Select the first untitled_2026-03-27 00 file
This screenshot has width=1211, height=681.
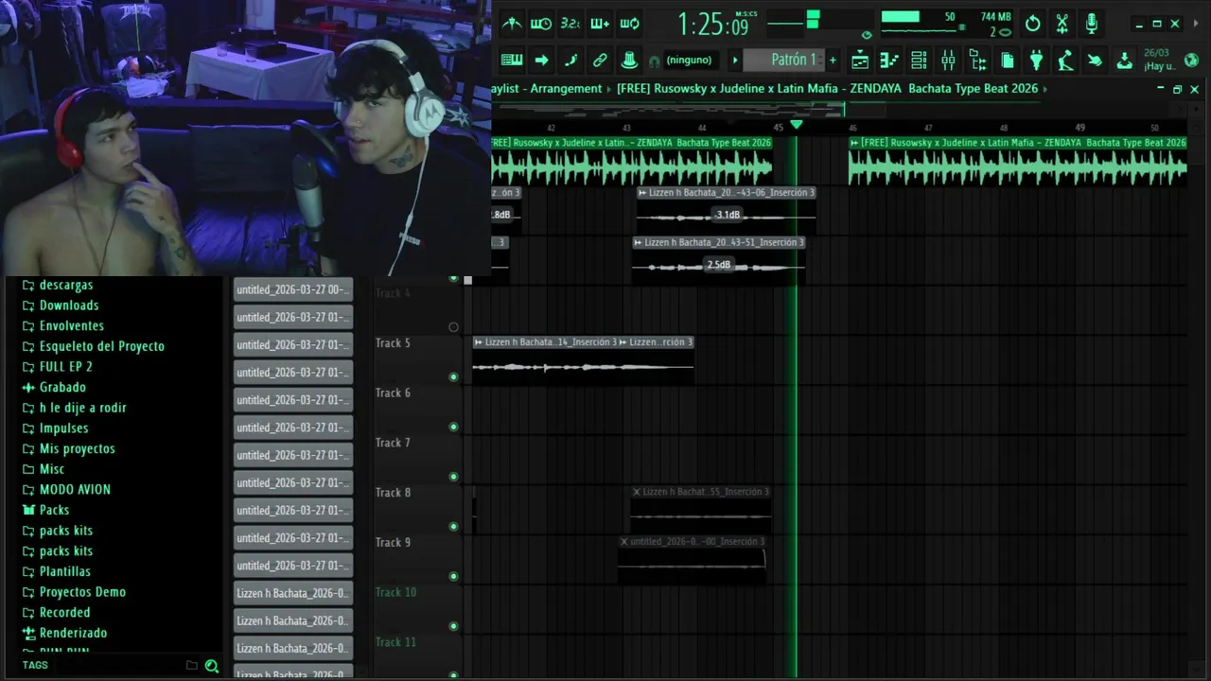coord(293,290)
